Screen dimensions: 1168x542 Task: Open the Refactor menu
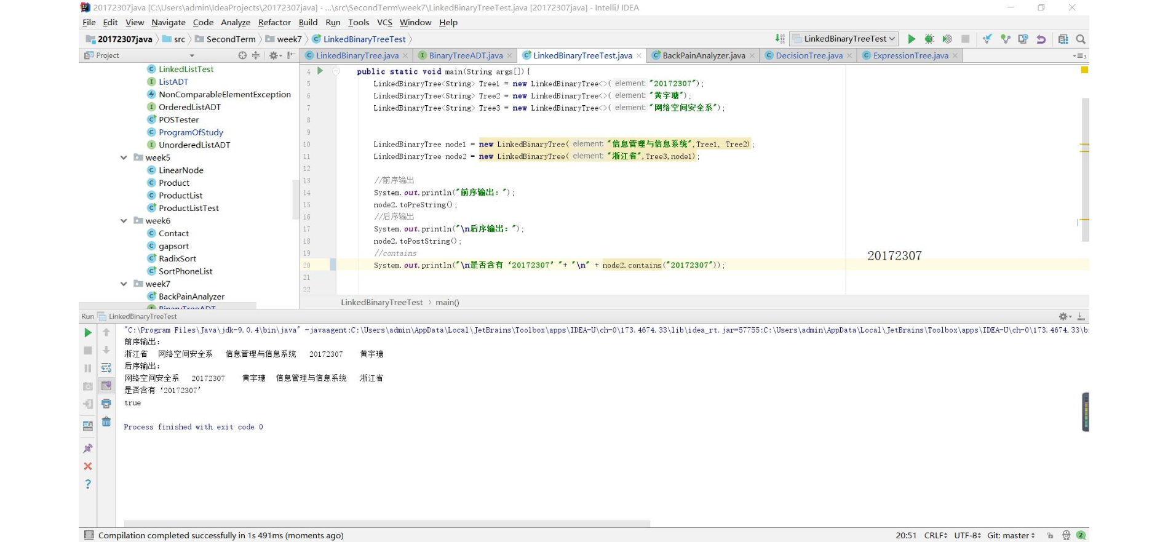point(274,22)
